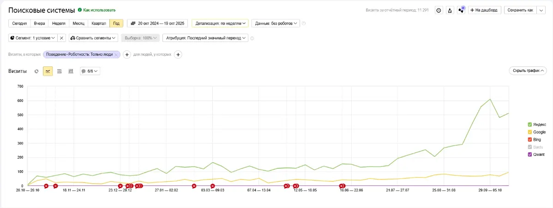553x208 pixels.
Task: Click the 18.11 — 24.11 axis label
Action: [74, 190]
